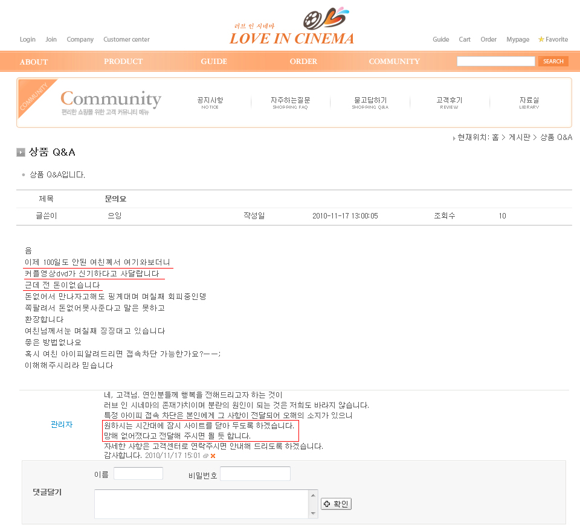The height and width of the screenshot is (525, 580).
Task: Switch to 고객후기 Review tab
Action: point(449,103)
